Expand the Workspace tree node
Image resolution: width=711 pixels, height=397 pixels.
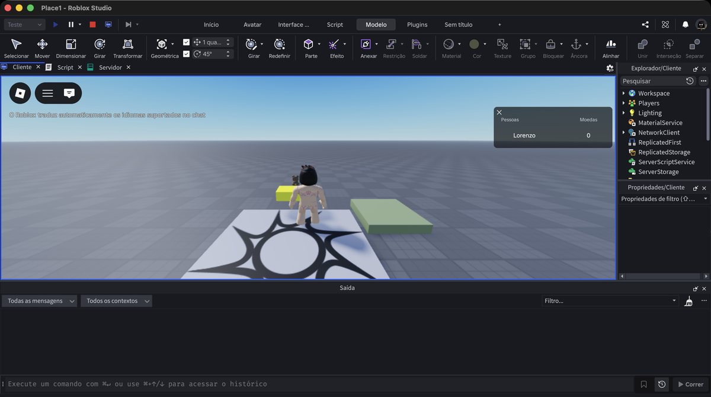point(623,93)
